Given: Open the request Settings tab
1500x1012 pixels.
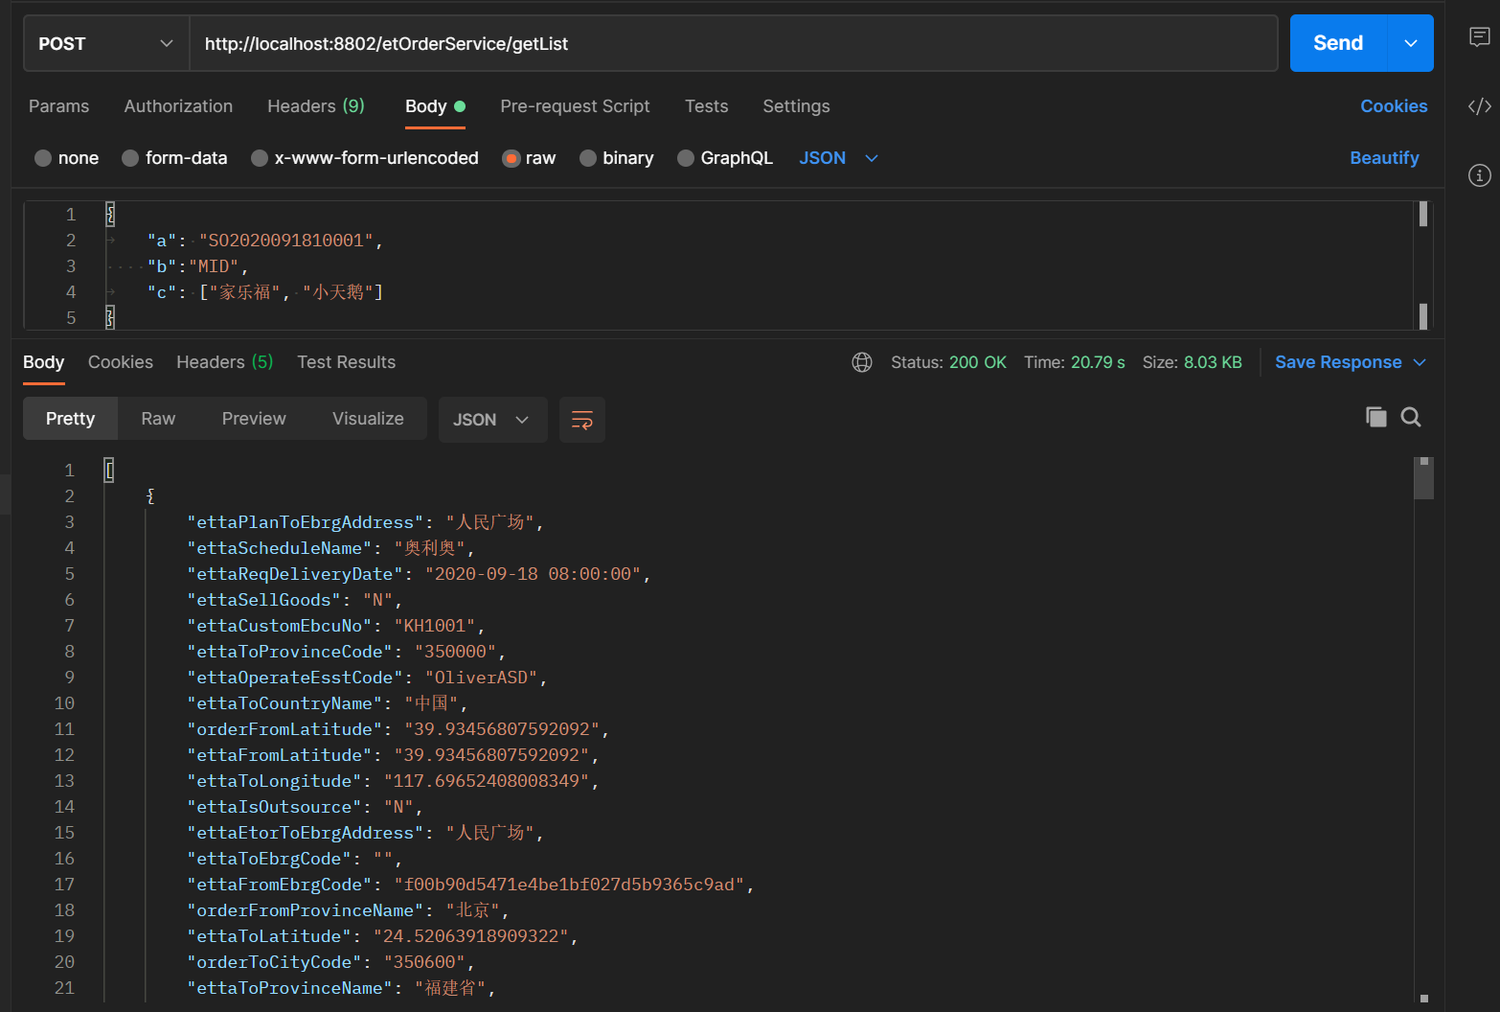Looking at the screenshot, I should coord(796,106).
